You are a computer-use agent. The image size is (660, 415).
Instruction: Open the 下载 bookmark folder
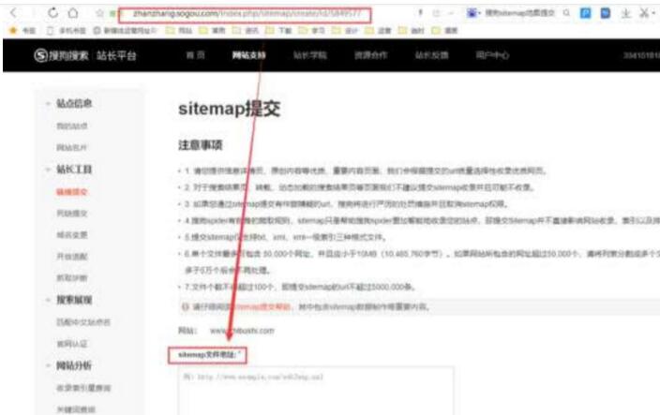(x=278, y=31)
